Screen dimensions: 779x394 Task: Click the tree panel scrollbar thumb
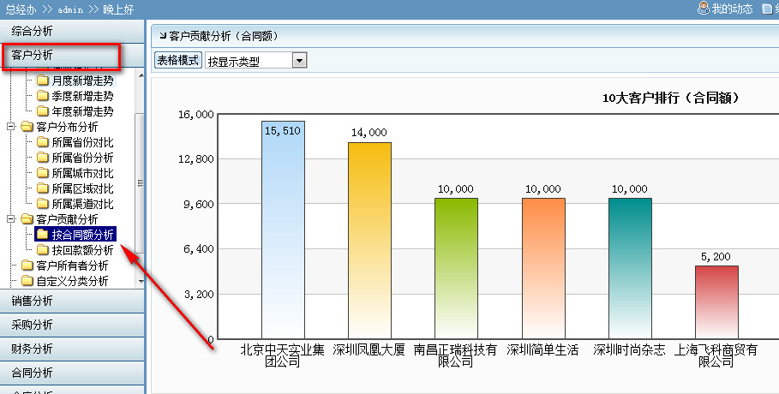click(140, 182)
